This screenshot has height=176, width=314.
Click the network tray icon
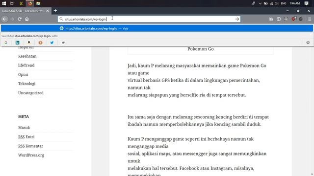[271, 3]
